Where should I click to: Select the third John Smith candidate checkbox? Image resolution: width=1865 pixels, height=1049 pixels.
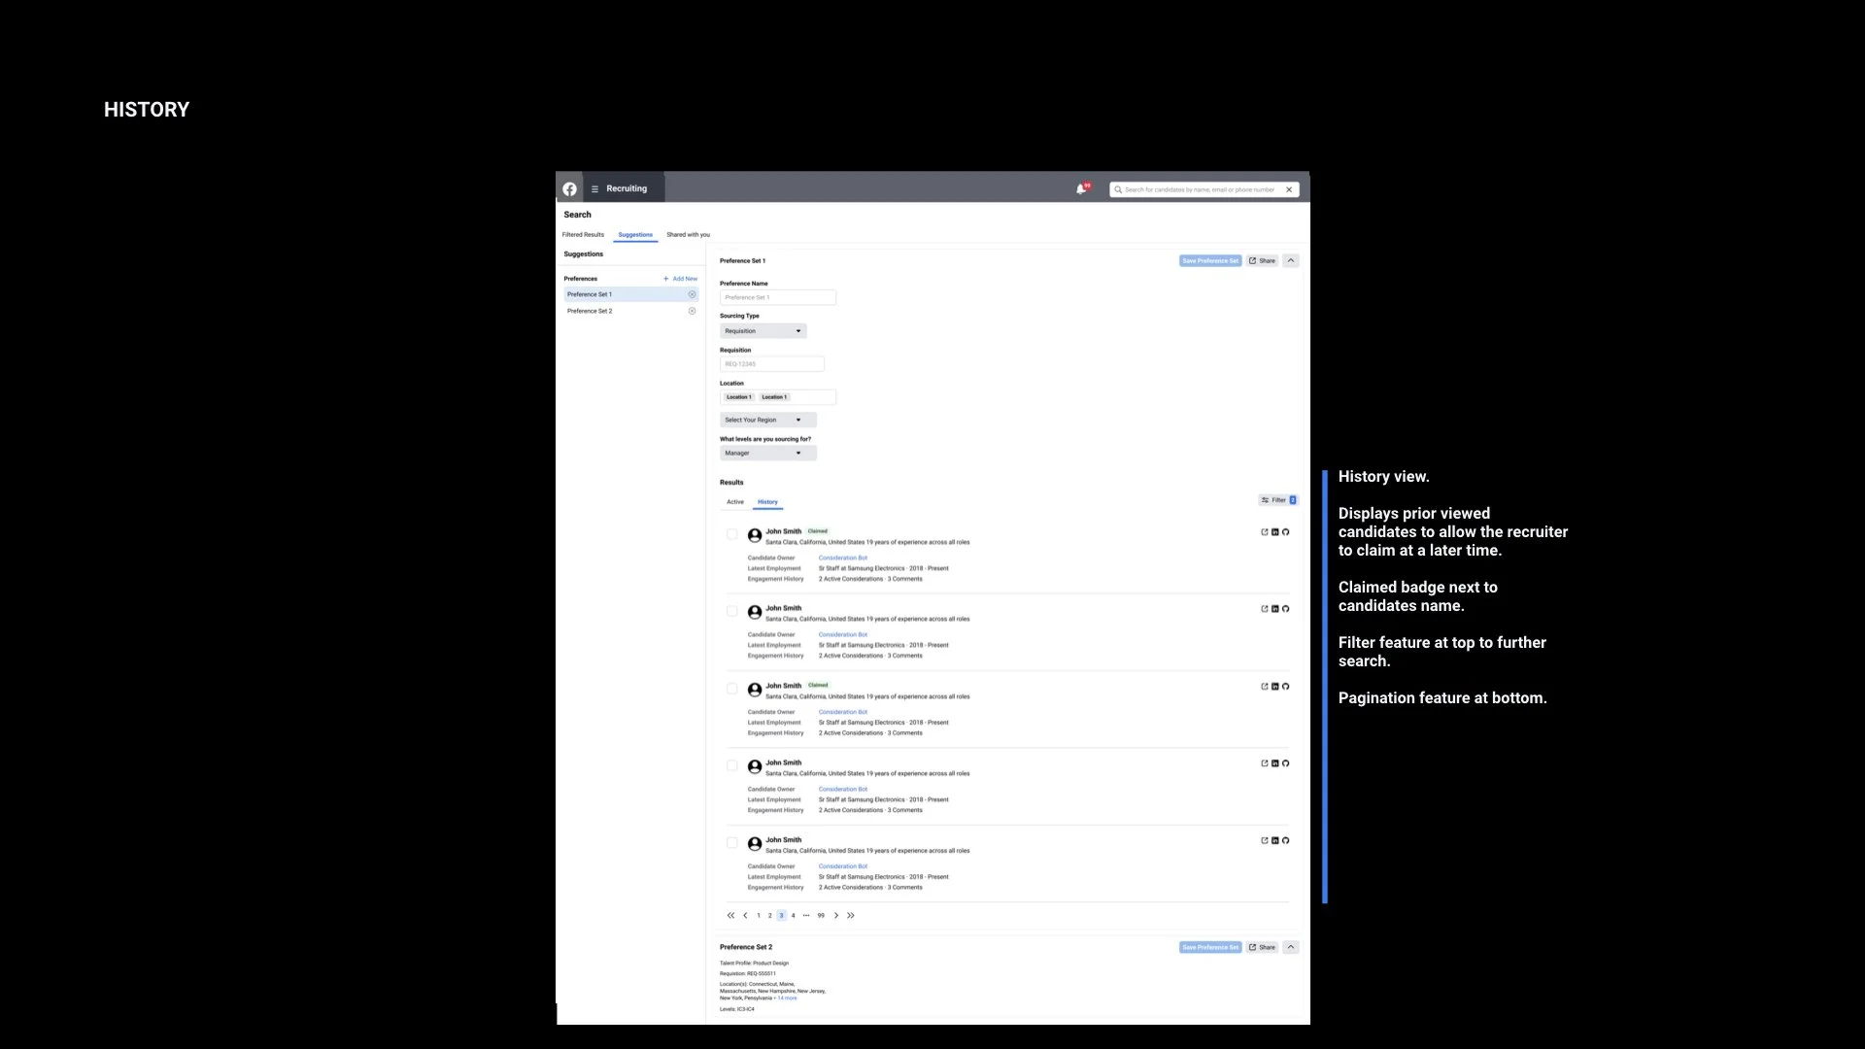732,689
